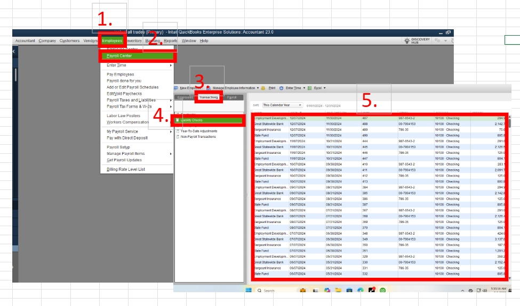
Task: Click the Non-Payroll Transactions document icon
Action: point(178,137)
